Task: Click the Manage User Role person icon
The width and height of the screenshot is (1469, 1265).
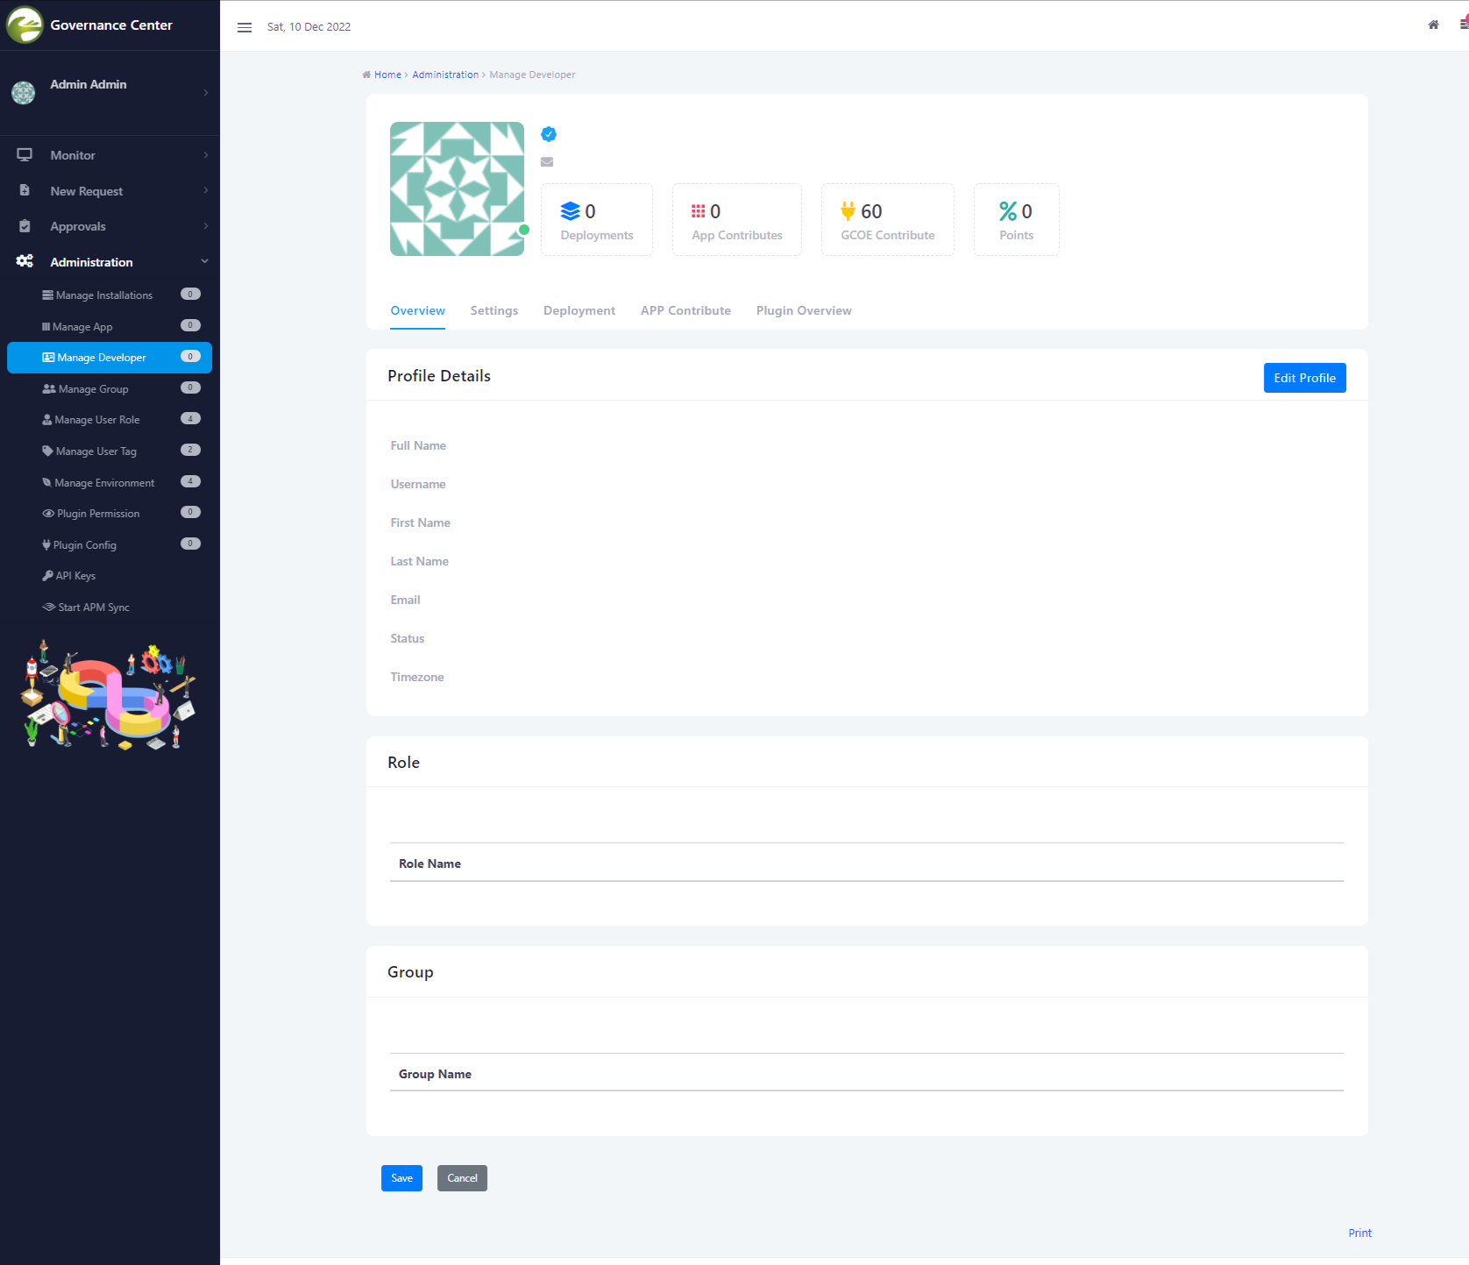Action: click(47, 420)
